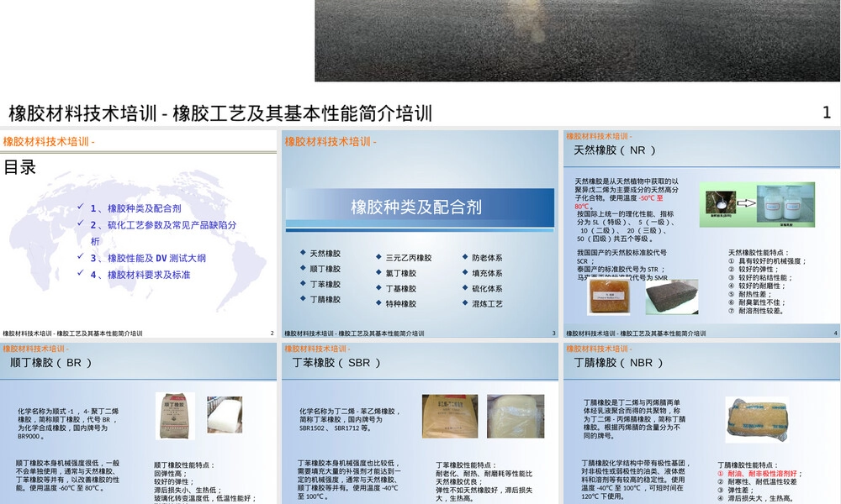Click the 顺丁橡胶（BR）slide title
Image resolution: width=841 pixels, height=504 pixels.
pos(51,363)
